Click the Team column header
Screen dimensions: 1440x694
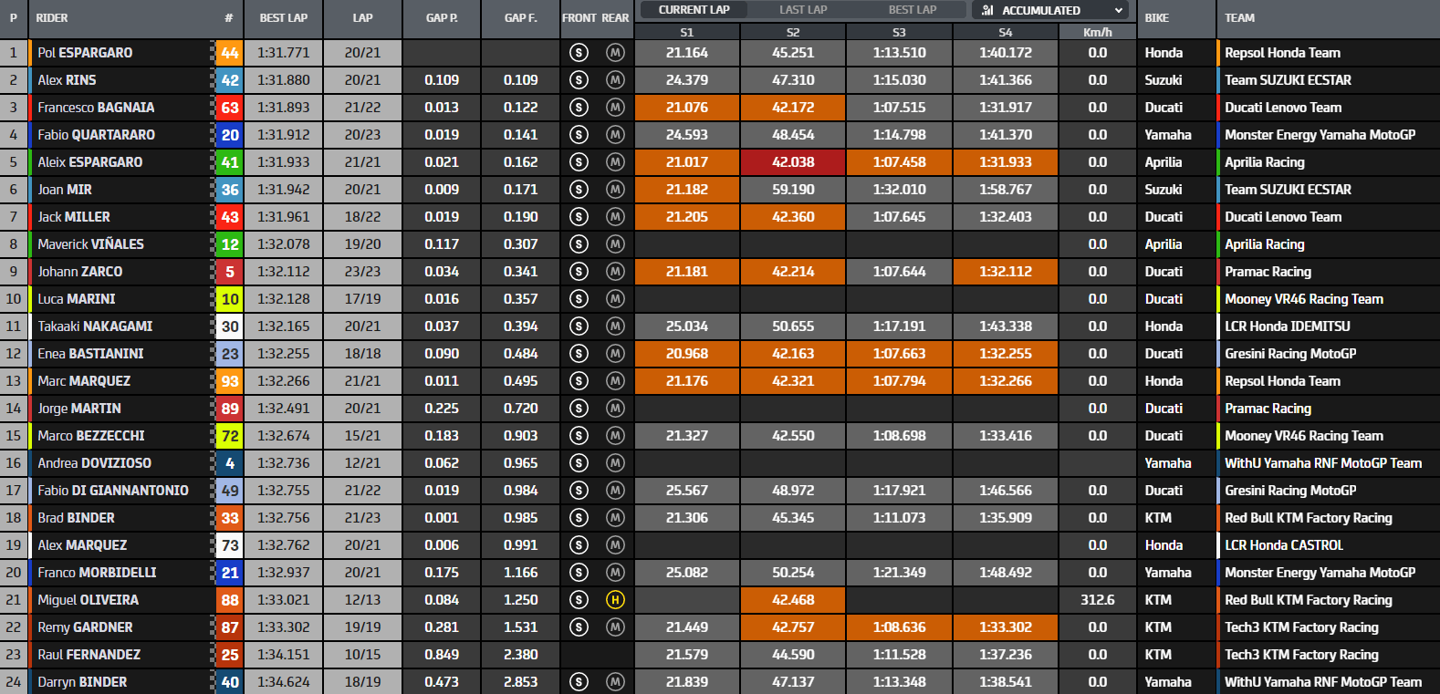1239,18
